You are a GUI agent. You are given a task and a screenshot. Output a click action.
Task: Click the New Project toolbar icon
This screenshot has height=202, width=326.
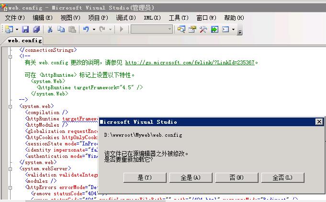coord(9,29)
